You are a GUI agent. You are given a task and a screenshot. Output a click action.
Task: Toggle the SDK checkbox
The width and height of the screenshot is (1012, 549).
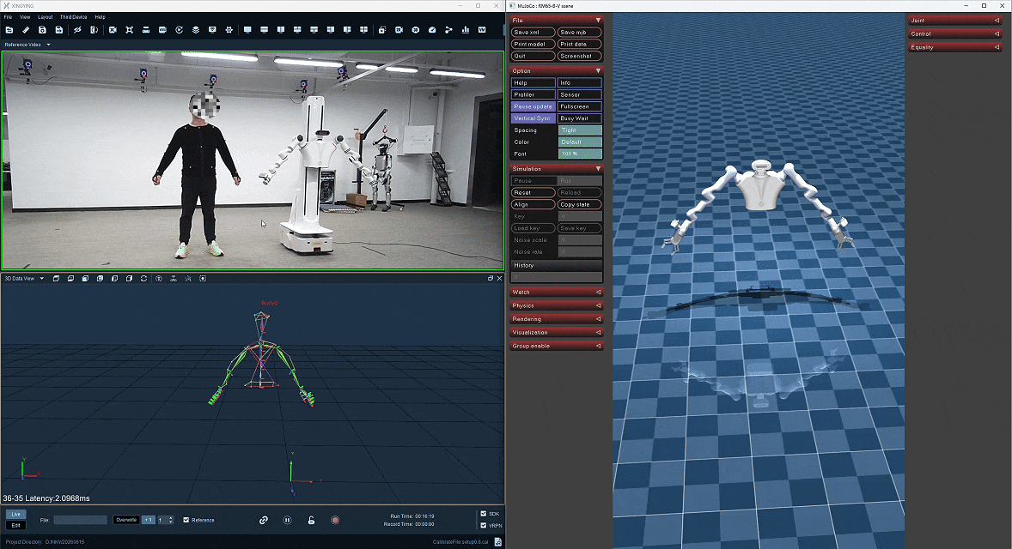(x=484, y=514)
